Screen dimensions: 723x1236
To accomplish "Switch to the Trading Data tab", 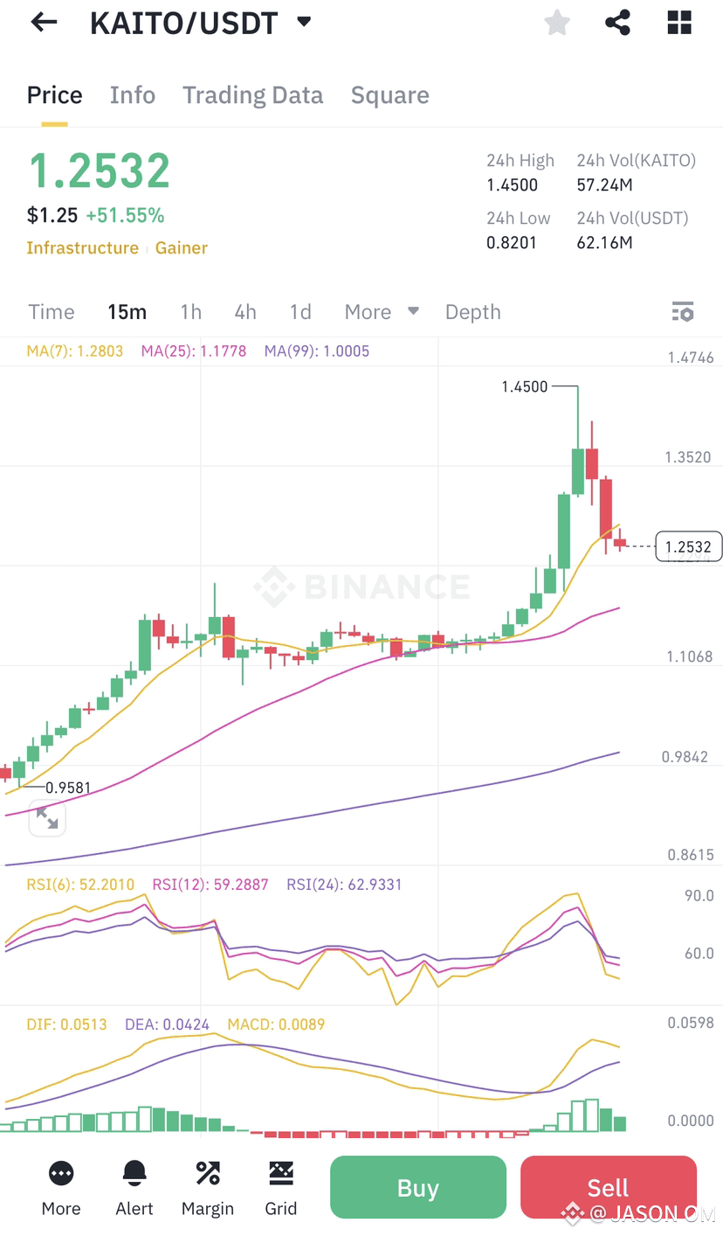I will (x=252, y=94).
